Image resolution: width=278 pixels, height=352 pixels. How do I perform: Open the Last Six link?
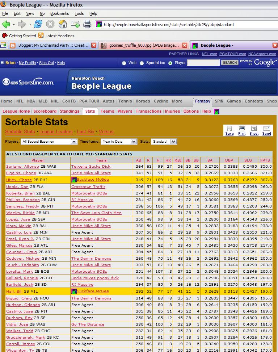(85, 132)
